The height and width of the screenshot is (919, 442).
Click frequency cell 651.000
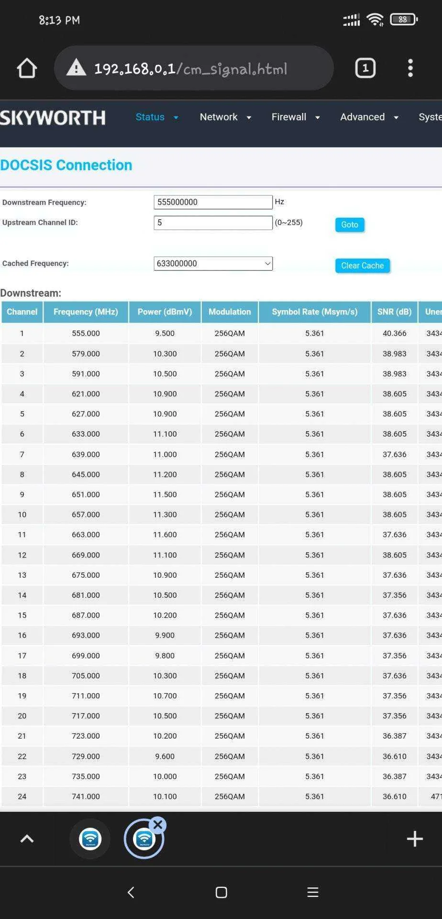[86, 494]
